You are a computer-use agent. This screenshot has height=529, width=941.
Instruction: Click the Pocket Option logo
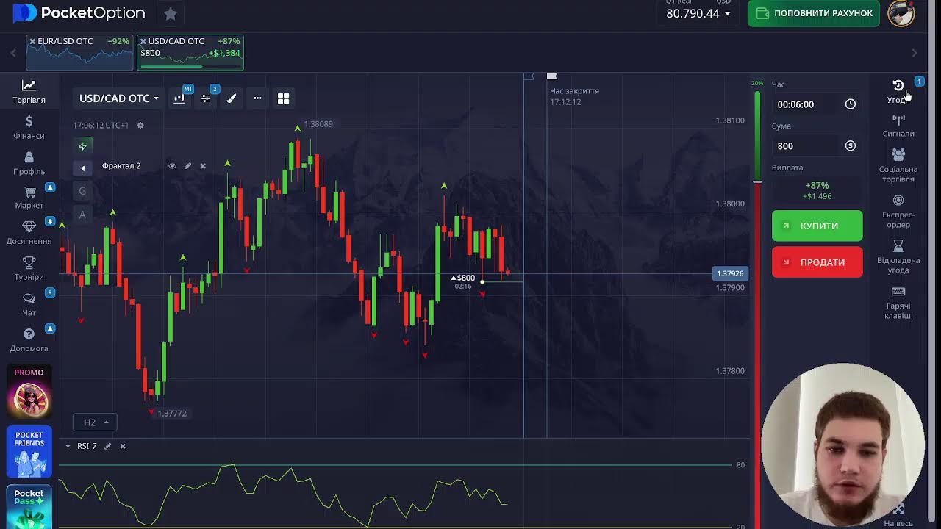79,13
